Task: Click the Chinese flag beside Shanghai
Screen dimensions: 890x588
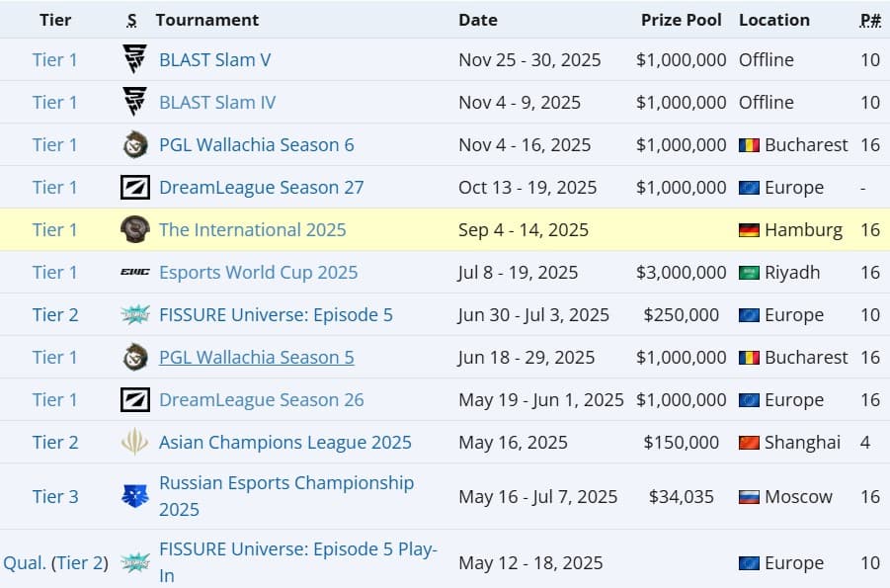Action: [746, 443]
